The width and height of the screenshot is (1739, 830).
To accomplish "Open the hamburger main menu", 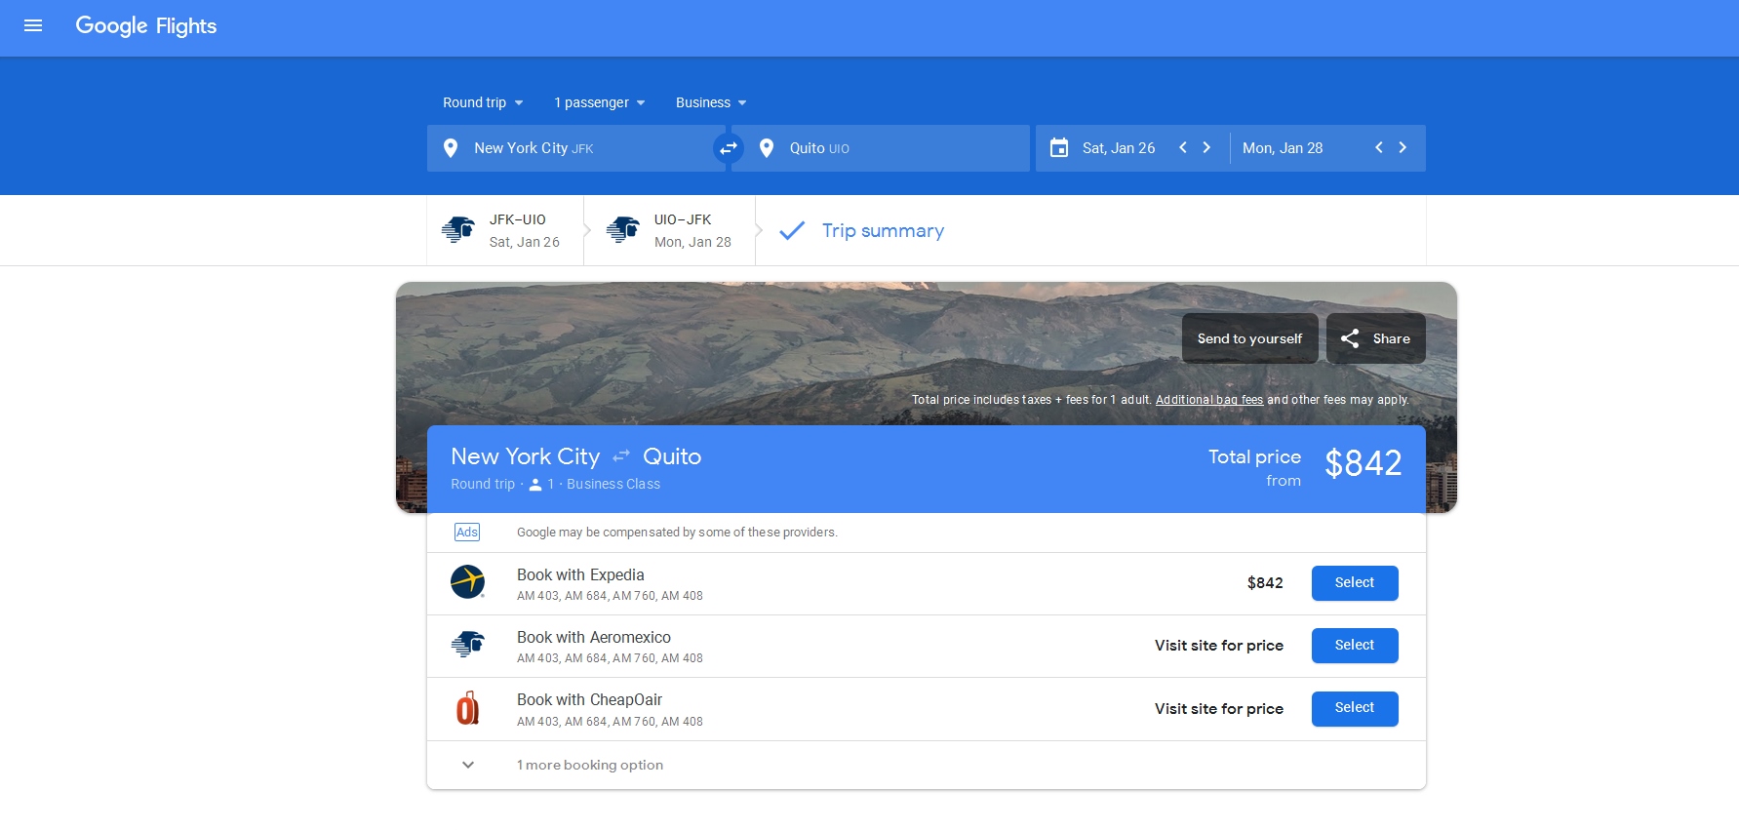I will [33, 26].
